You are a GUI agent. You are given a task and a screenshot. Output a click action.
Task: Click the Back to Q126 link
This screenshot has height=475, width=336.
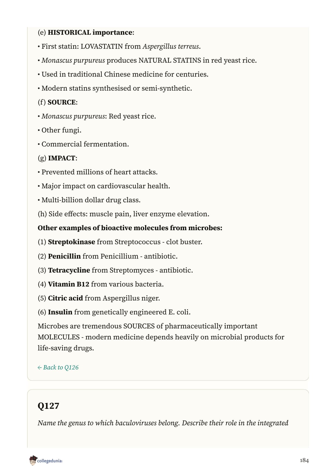(58, 367)
